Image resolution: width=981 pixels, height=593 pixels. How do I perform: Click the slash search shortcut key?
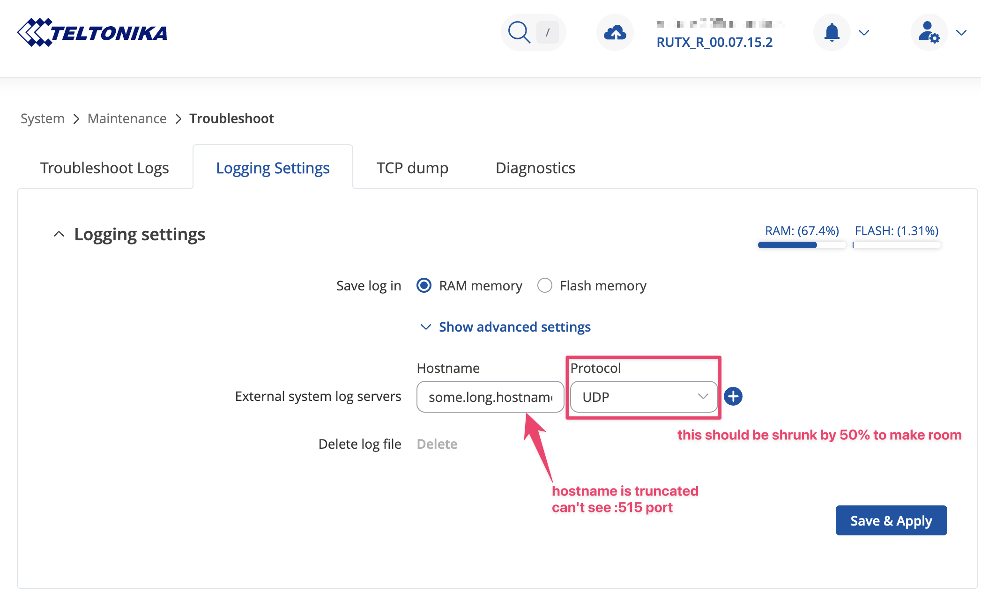(x=547, y=32)
